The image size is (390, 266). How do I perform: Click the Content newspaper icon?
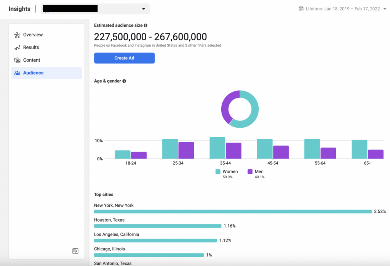pos(17,60)
